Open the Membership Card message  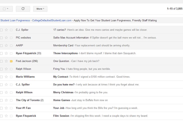pos(91,45)
